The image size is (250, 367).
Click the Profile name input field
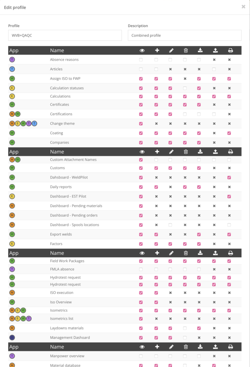tap(65, 35)
